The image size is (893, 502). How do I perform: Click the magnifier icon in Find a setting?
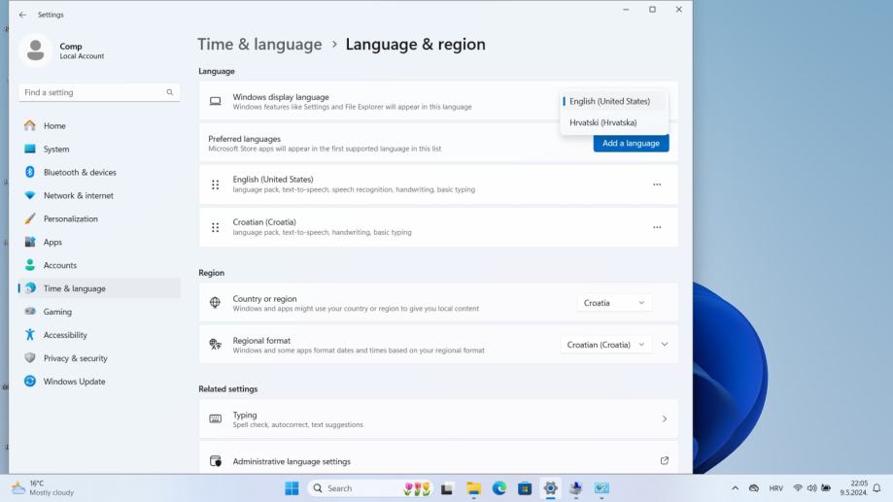tap(170, 92)
